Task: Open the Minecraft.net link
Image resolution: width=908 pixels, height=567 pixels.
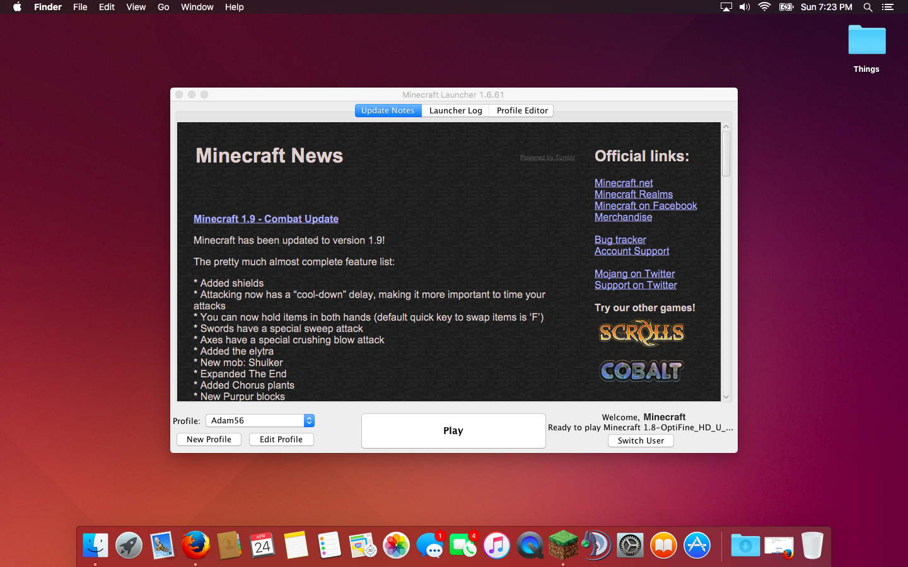Action: coord(624,183)
